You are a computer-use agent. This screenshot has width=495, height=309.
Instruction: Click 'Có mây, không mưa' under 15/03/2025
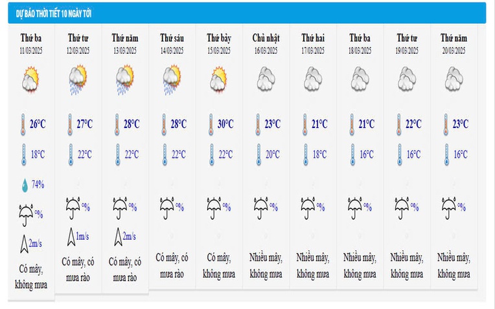(219, 266)
